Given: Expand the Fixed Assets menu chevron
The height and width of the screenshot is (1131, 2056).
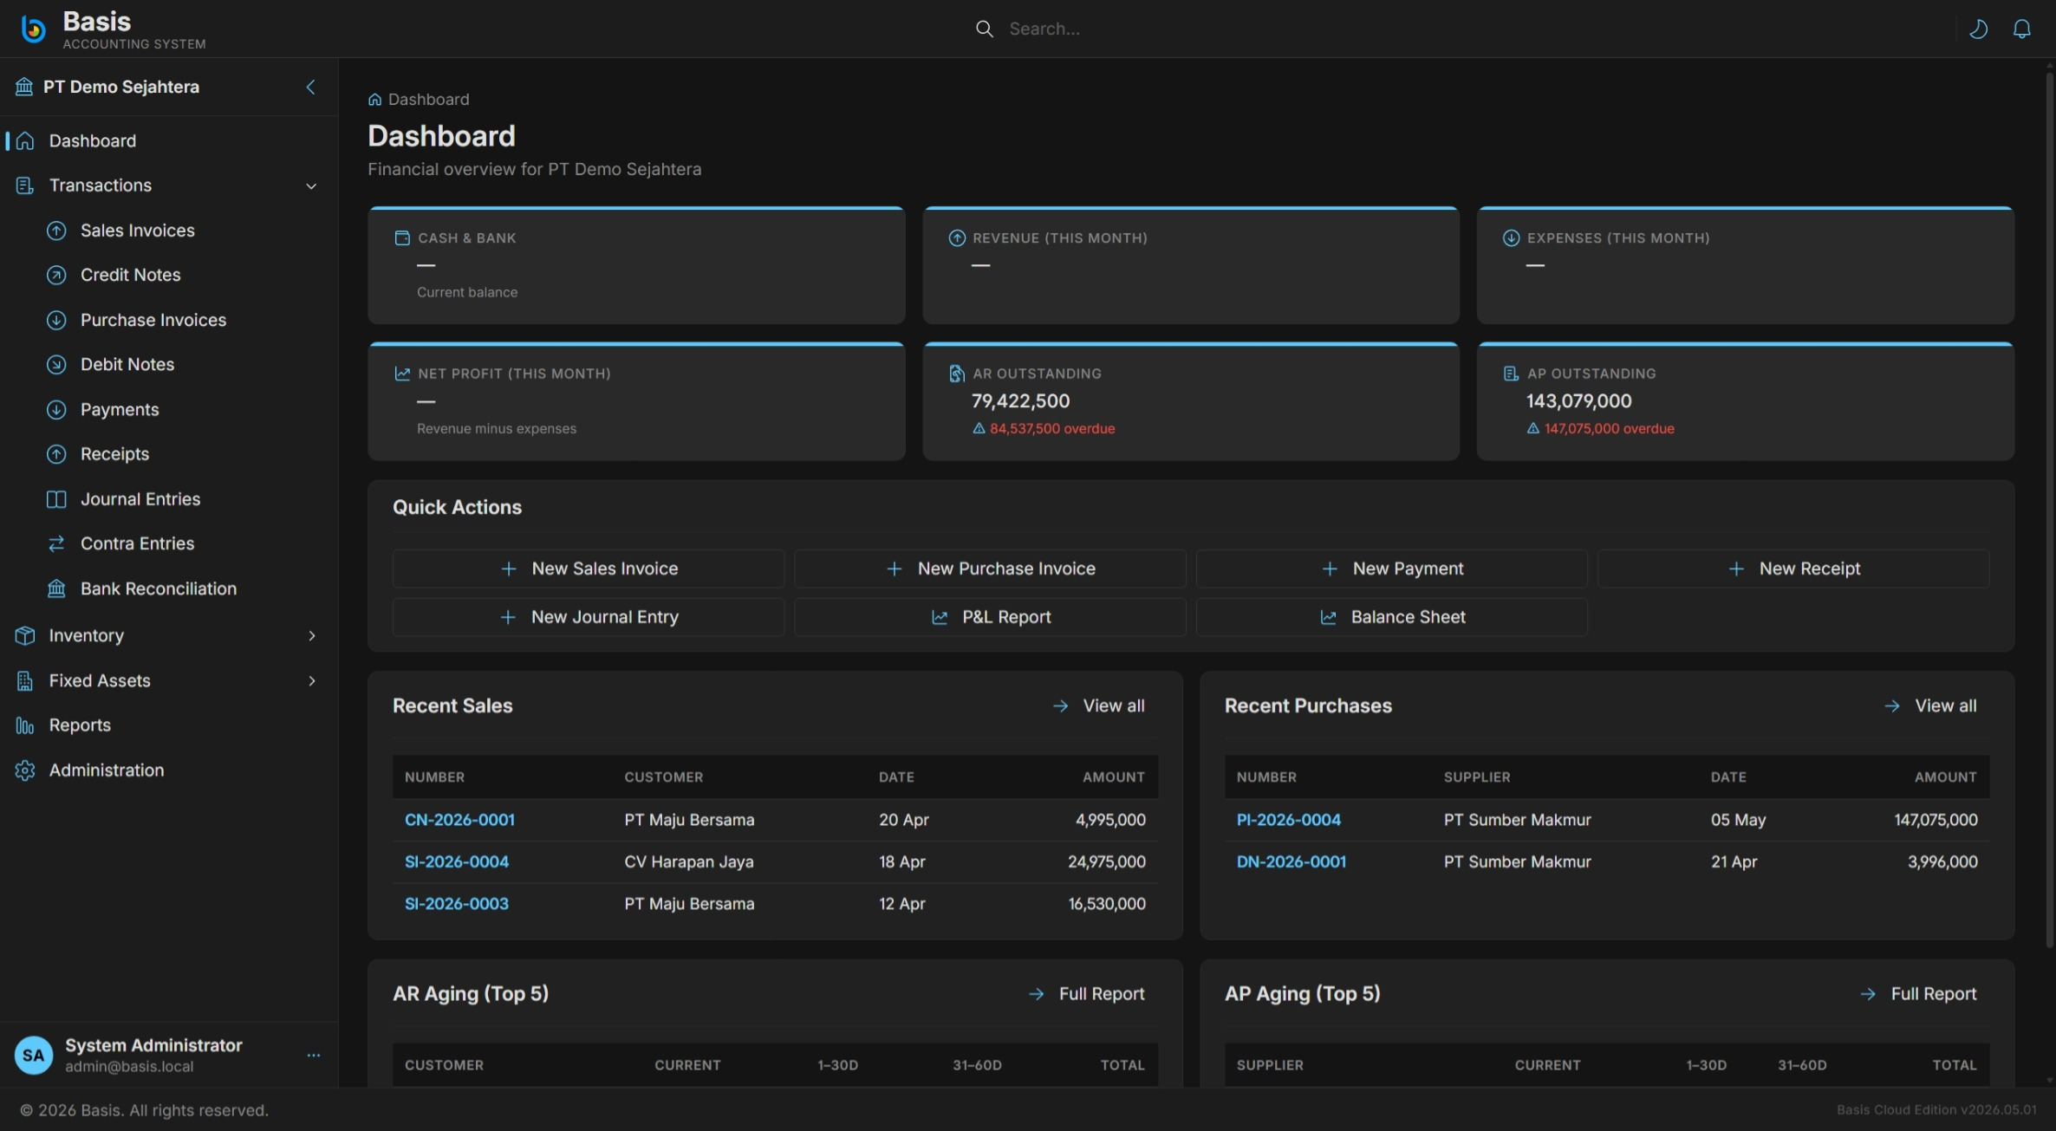Looking at the screenshot, I should coord(311,680).
